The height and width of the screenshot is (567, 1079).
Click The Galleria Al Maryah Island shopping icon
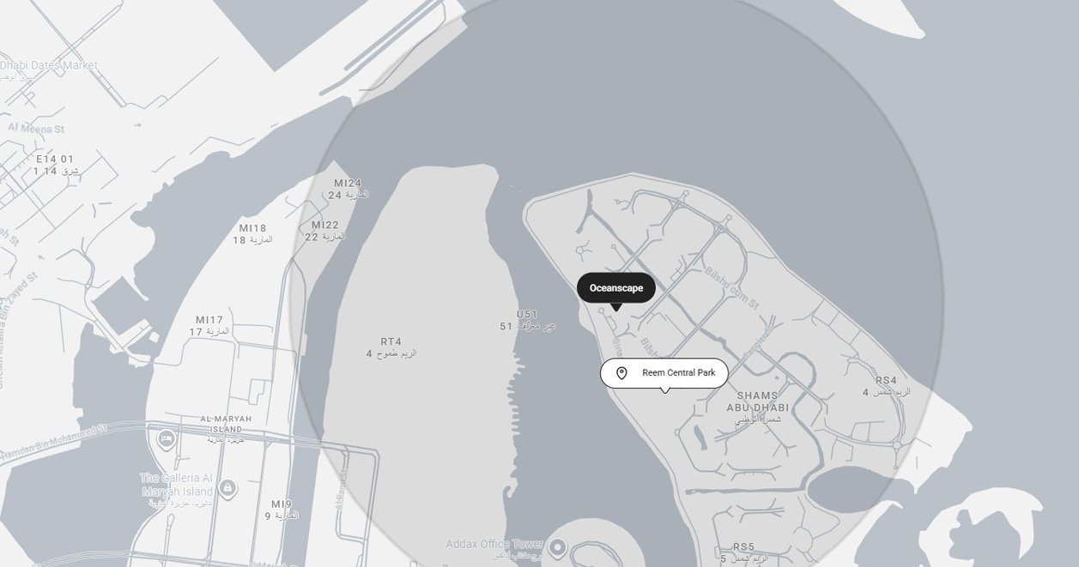pos(227,488)
